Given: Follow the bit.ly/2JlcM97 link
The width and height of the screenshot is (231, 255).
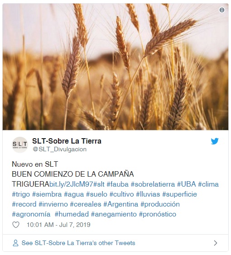Looking at the screenshot, I should [71, 184].
